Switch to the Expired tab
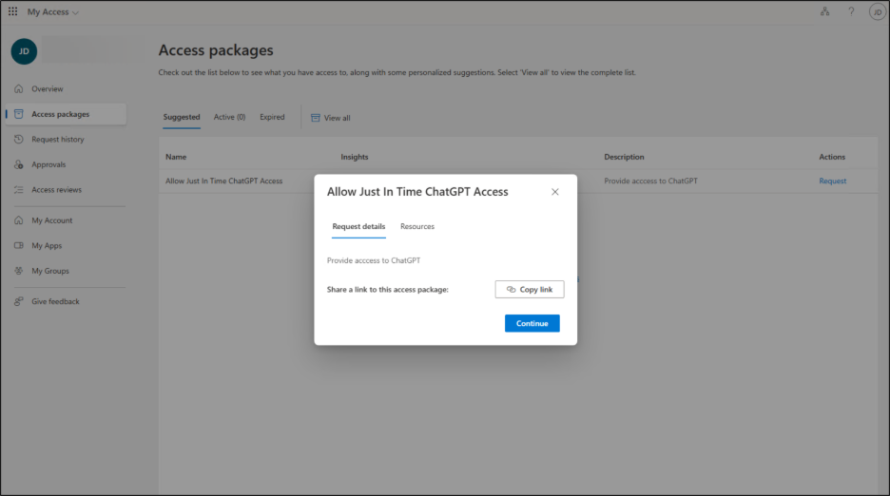This screenshot has width=890, height=496. click(272, 118)
